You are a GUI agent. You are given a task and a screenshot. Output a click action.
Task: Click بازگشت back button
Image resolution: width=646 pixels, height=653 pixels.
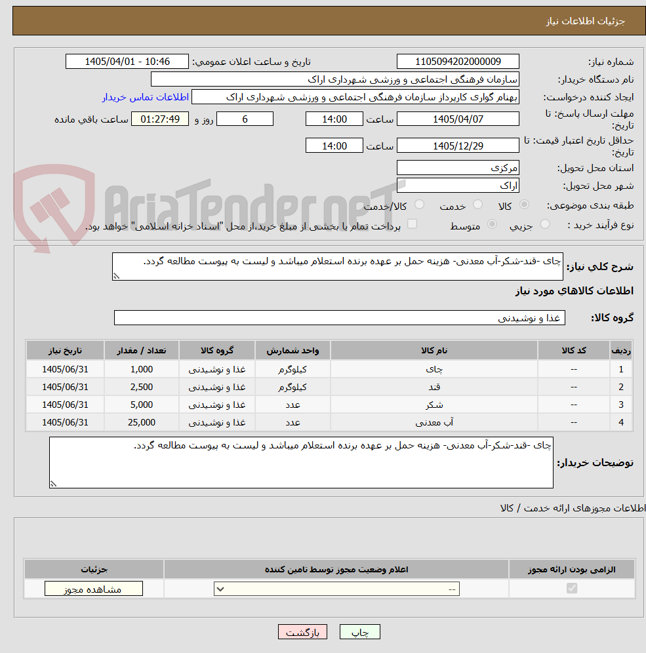[x=303, y=632]
